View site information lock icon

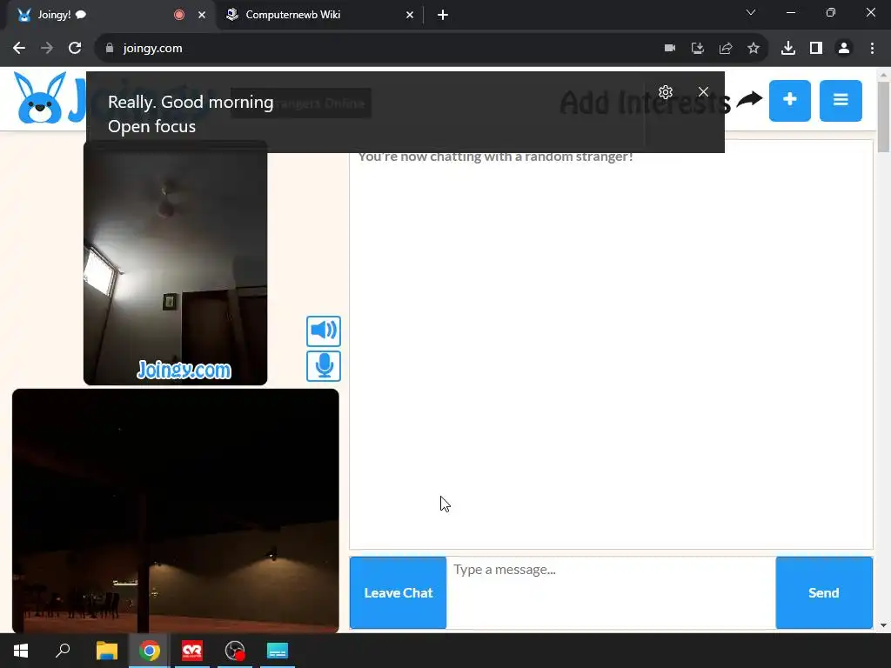click(x=110, y=49)
